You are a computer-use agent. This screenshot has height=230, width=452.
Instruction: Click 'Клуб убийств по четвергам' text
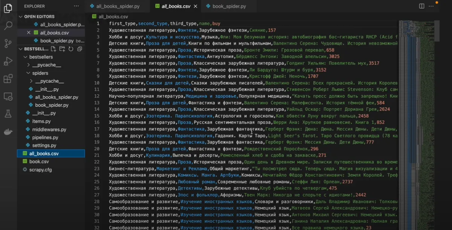(293, 189)
